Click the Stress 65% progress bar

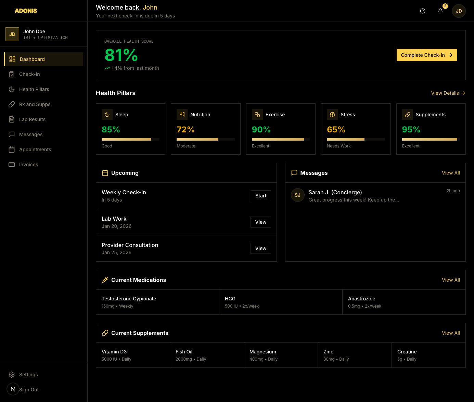pos(356,139)
